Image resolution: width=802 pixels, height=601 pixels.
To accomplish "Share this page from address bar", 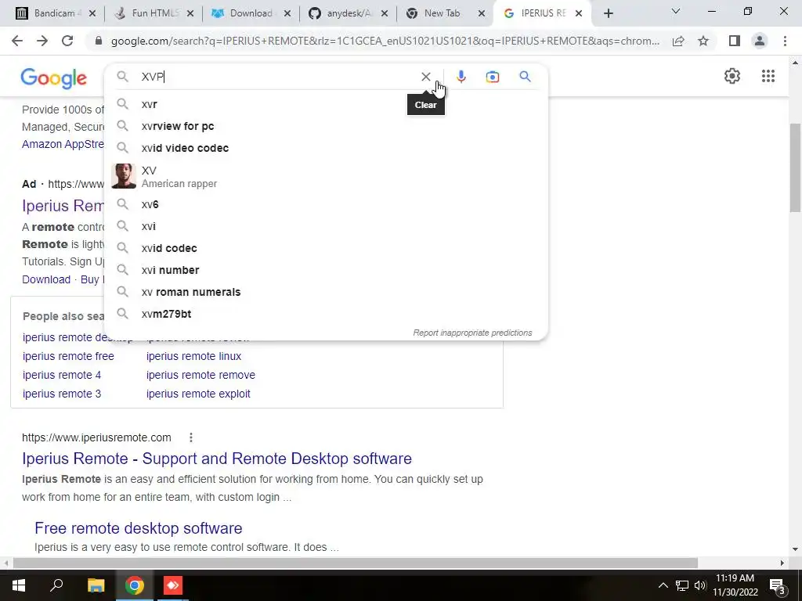I will [x=678, y=41].
